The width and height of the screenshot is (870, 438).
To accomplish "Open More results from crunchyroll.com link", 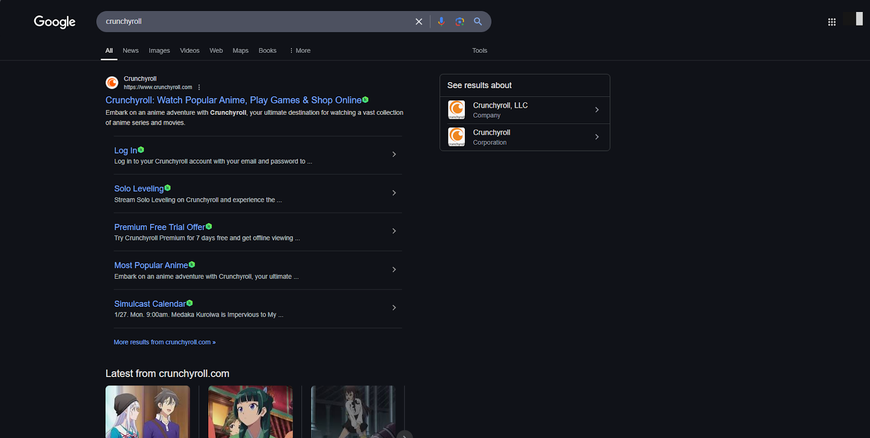I will tap(165, 342).
